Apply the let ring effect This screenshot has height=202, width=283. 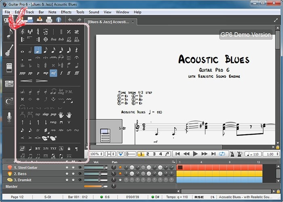click(61, 91)
